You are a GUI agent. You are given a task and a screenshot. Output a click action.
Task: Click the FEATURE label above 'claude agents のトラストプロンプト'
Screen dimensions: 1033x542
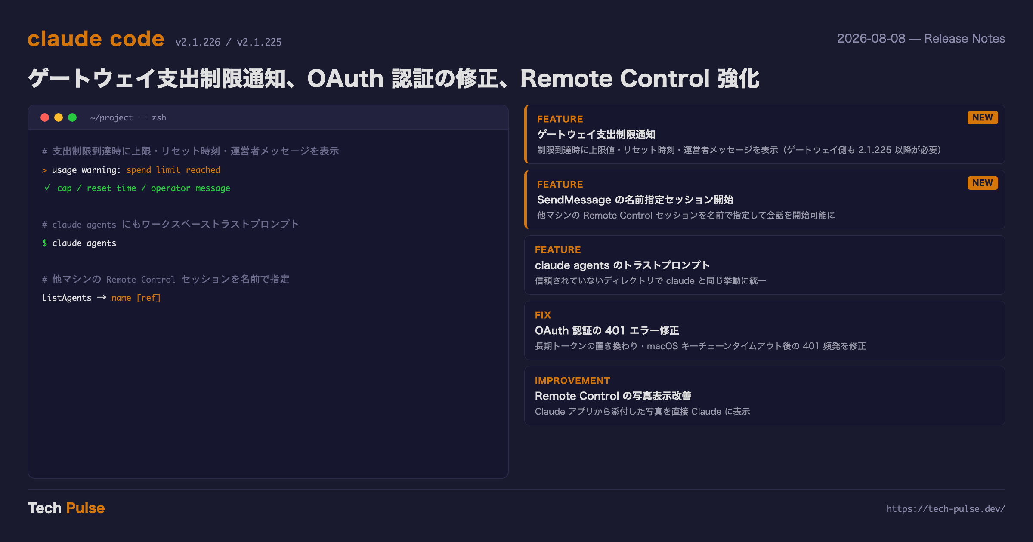pyautogui.click(x=558, y=250)
